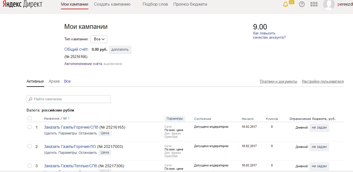
Task: Open the Создать кампанию menu item
Action: tap(112, 4)
